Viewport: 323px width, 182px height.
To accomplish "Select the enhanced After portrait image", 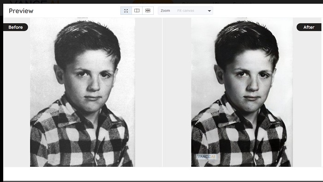I will pos(242,92).
